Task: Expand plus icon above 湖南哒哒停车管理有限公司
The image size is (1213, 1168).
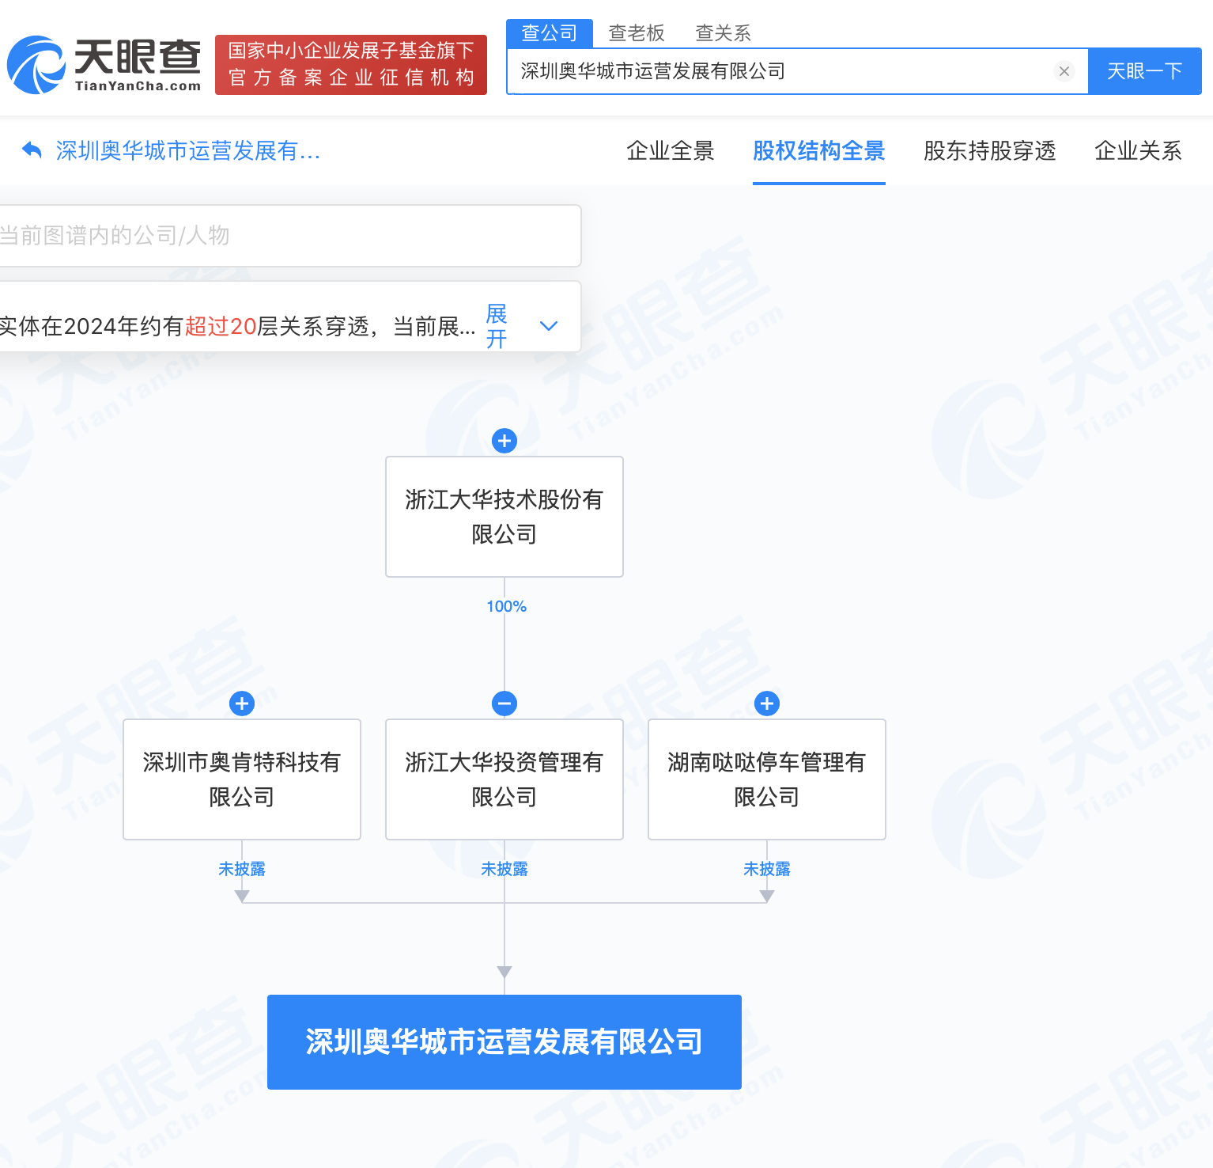Action: tap(767, 703)
